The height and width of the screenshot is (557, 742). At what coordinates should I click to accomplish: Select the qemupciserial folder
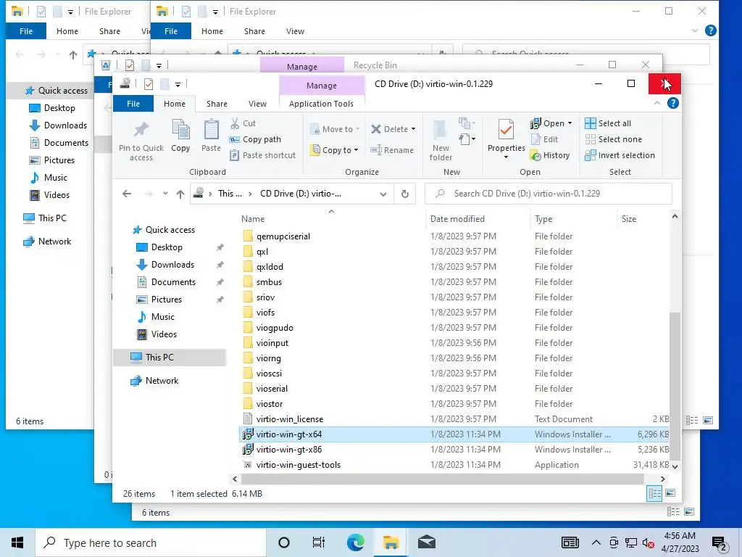point(283,236)
